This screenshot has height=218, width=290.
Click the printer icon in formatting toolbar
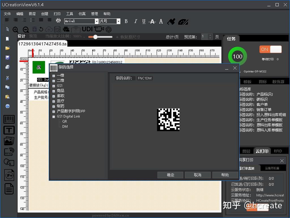(x=58, y=20)
